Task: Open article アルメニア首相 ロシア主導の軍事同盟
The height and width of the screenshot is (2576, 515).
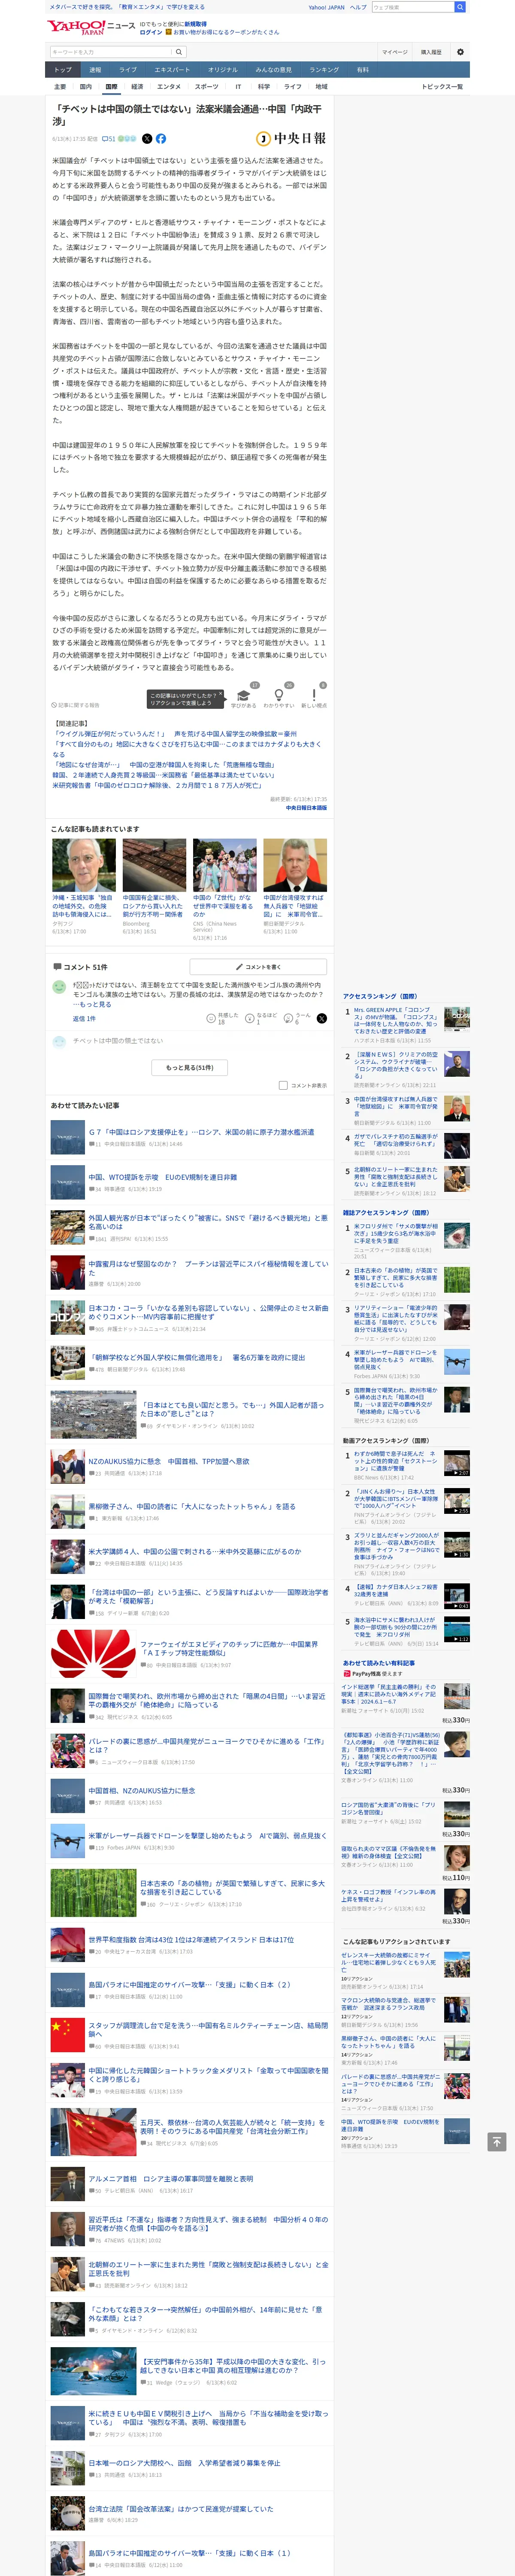Action: click(170, 2179)
